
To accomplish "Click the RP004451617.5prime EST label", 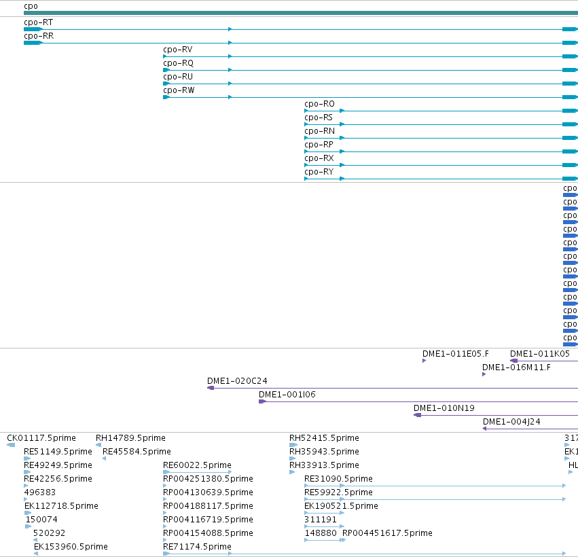I will [387, 533].
